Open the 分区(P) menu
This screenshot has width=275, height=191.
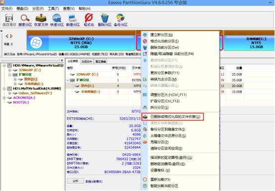pos(38,8)
